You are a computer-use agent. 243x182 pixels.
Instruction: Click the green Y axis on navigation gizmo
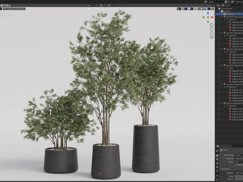208,17
